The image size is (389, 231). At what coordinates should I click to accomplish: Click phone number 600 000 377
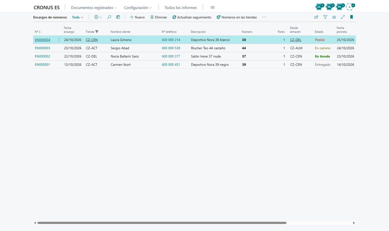(x=171, y=56)
